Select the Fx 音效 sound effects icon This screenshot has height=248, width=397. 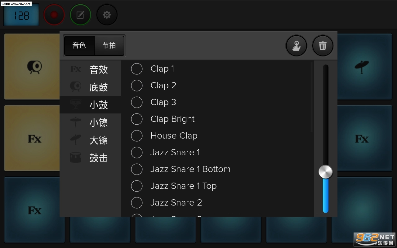pos(75,69)
